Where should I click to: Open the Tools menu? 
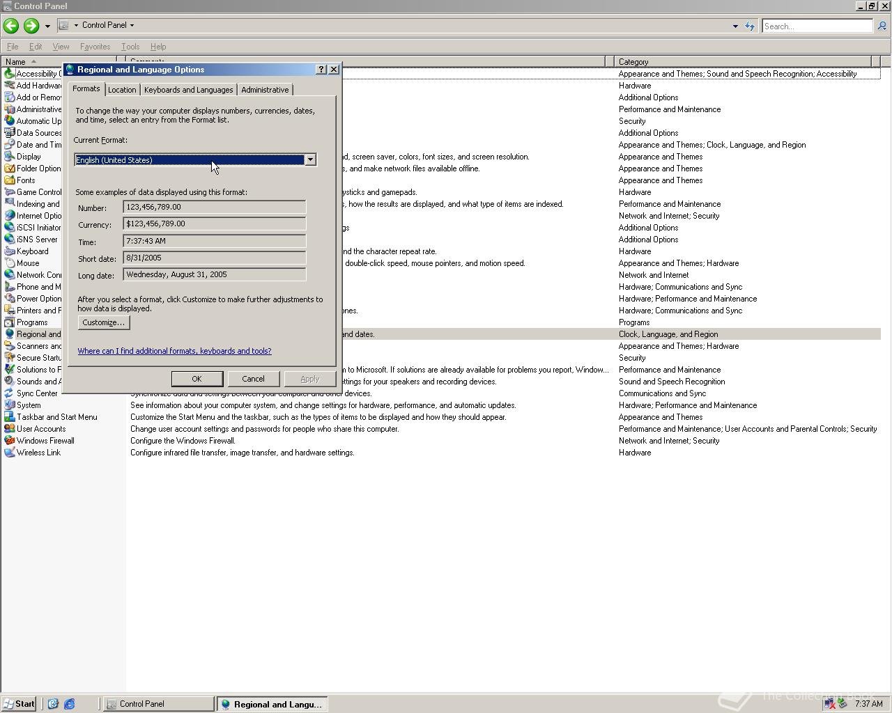pos(130,47)
